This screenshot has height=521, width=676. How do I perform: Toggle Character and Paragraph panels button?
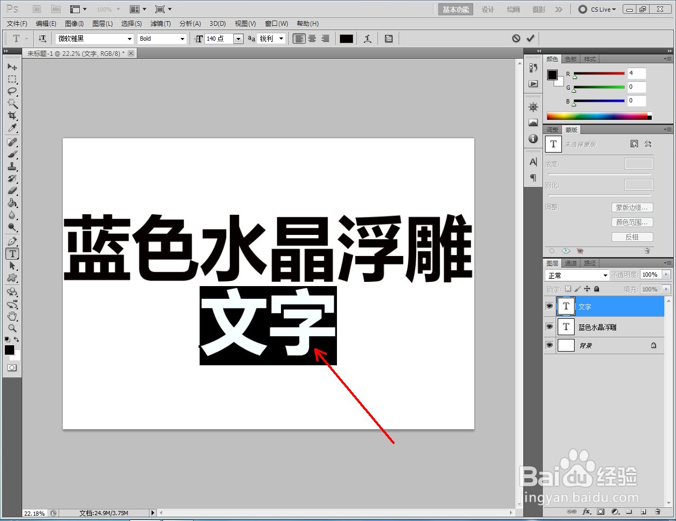(x=389, y=39)
